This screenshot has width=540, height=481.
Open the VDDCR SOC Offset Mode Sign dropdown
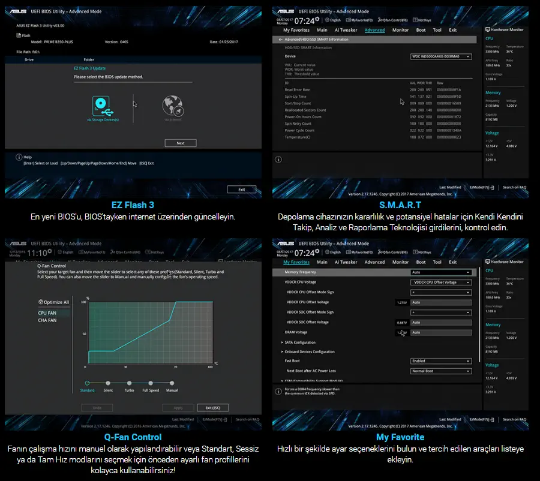click(441, 312)
